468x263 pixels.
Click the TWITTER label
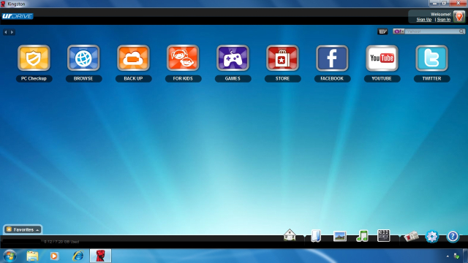pyautogui.click(x=431, y=78)
